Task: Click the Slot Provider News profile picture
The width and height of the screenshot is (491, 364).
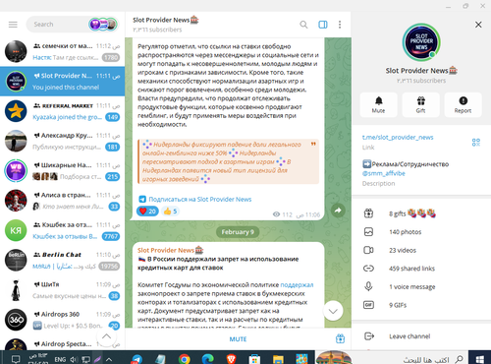Action: [x=421, y=42]
